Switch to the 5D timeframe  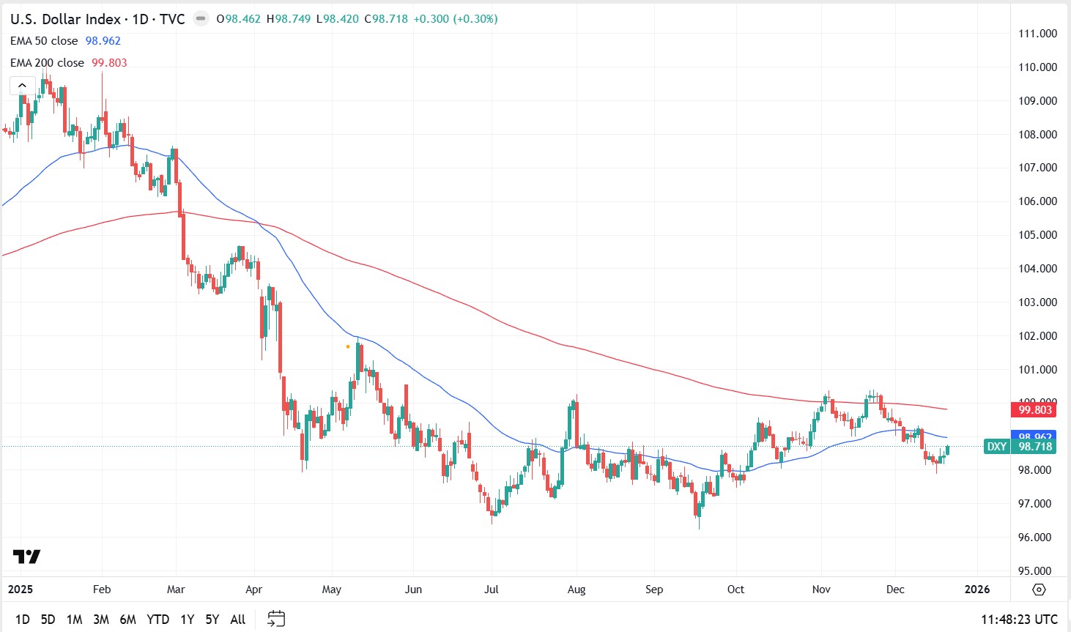point(48,619)
